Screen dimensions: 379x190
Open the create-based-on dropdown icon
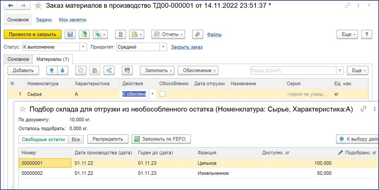point(101,34)
